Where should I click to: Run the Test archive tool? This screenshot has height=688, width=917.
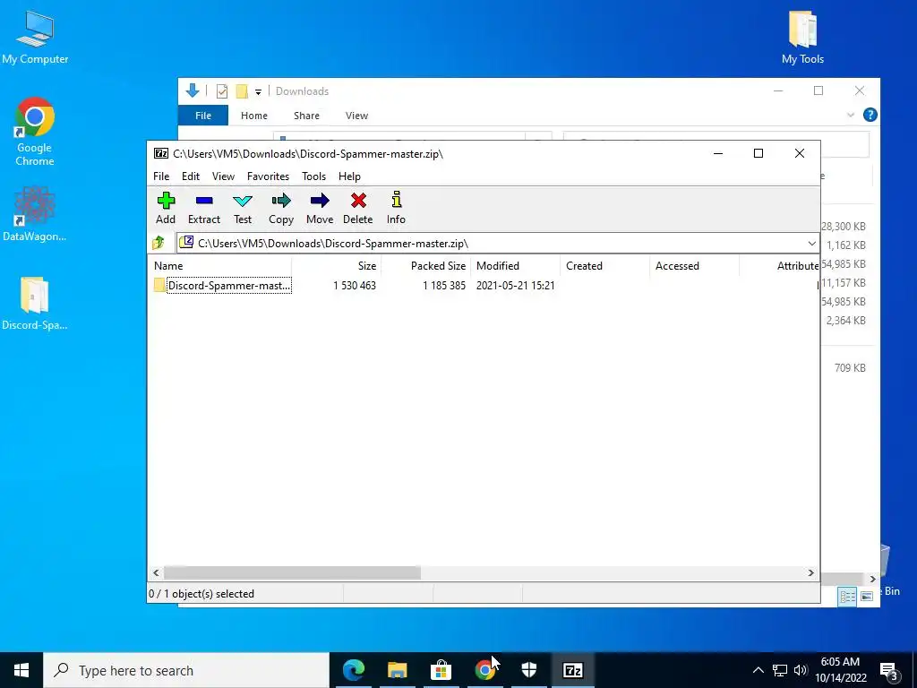pos(243,208)
